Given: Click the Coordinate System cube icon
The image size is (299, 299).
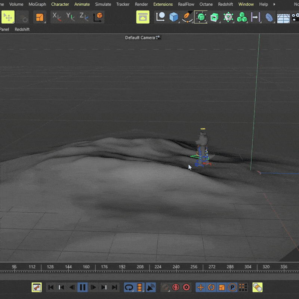Looking at the screenshot, I should 98,17.
